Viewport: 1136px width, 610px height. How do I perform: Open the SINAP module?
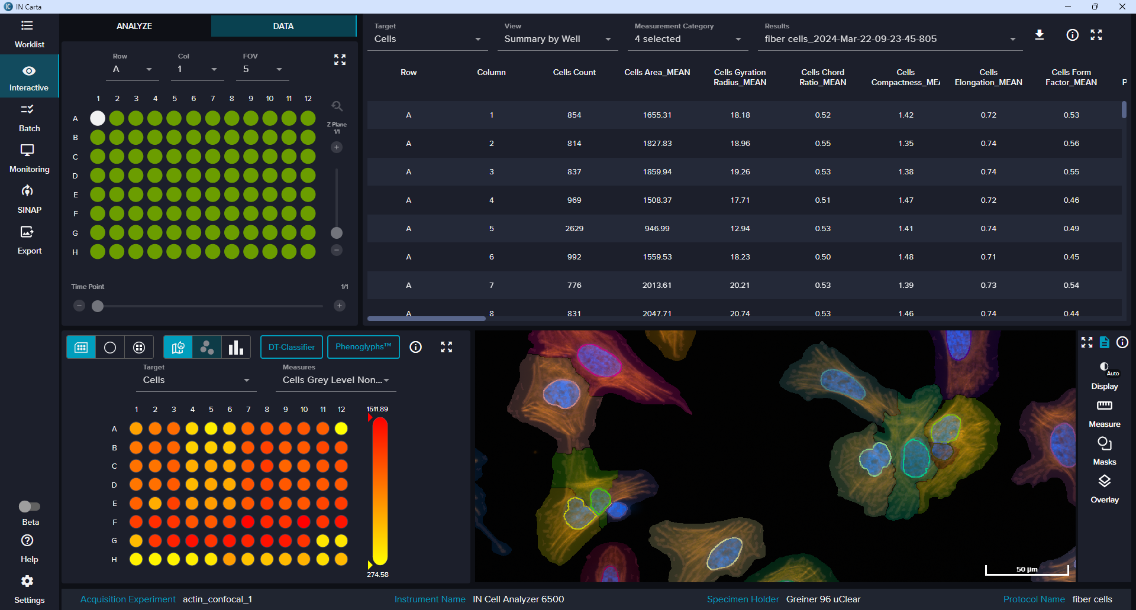29,199
